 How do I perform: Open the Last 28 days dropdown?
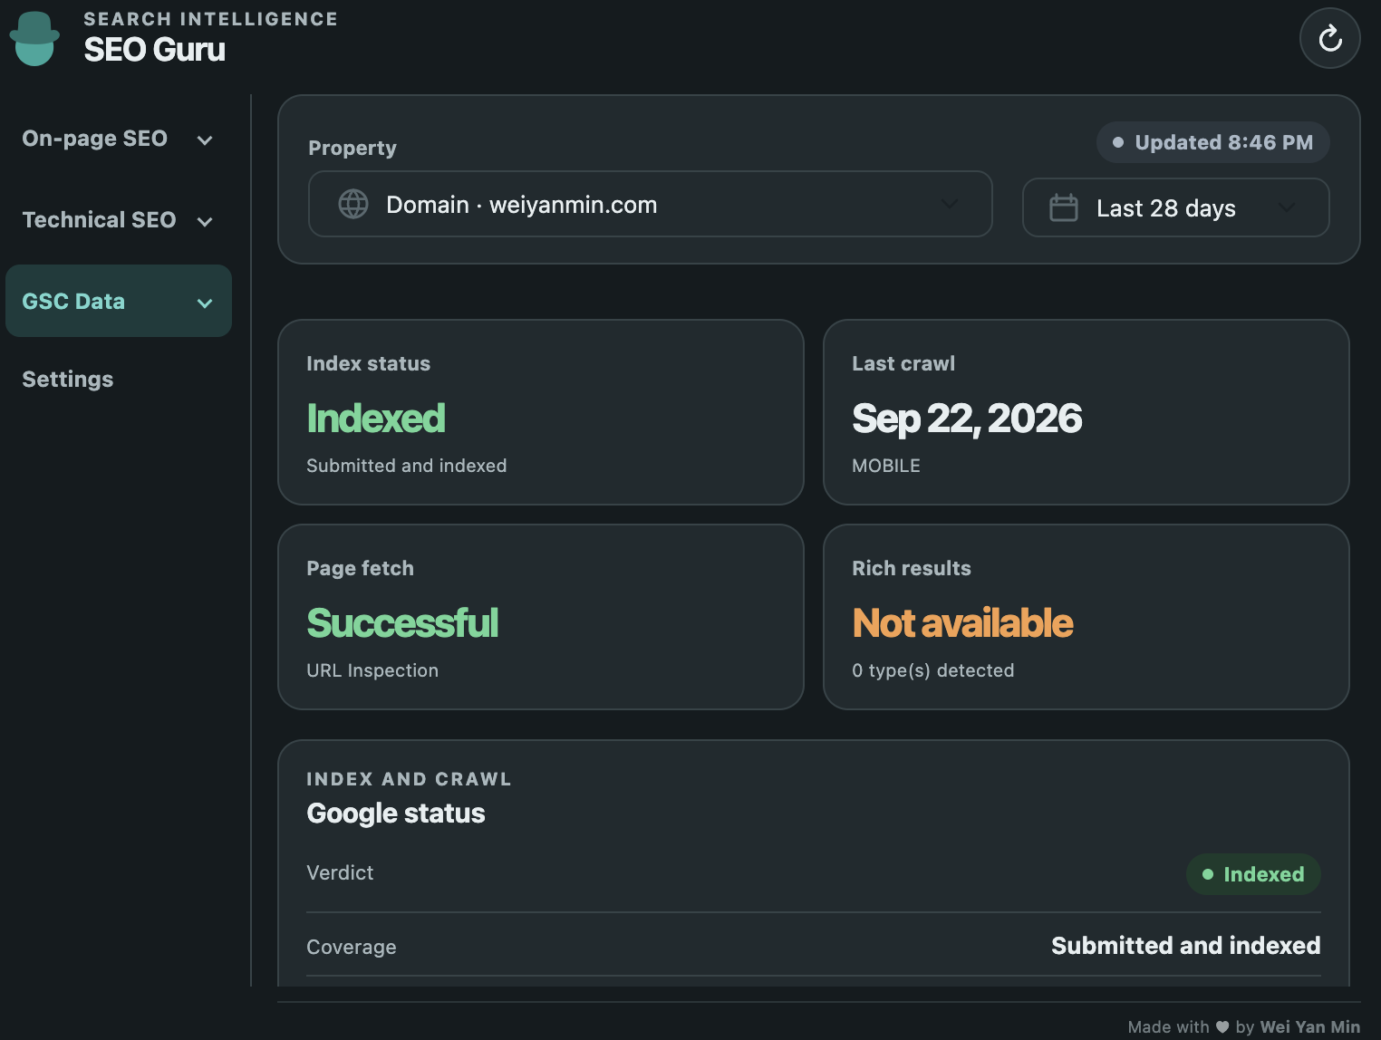pyautogui.click(x=1175, y=207)
